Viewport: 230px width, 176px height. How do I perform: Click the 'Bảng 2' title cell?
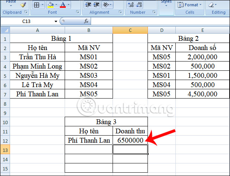coord(188,39)
